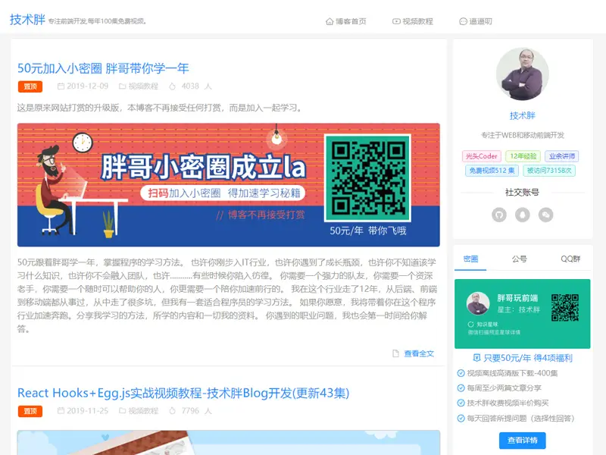This screenshot has width=606, height=455.
Task: Open the WeChat social icon
Action: click(x=545, y=215)
